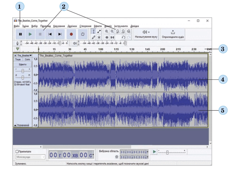This screenshot has height=169, width=240.
Task: Open Налаштування звуку audio setup
Action: [146, 34]
